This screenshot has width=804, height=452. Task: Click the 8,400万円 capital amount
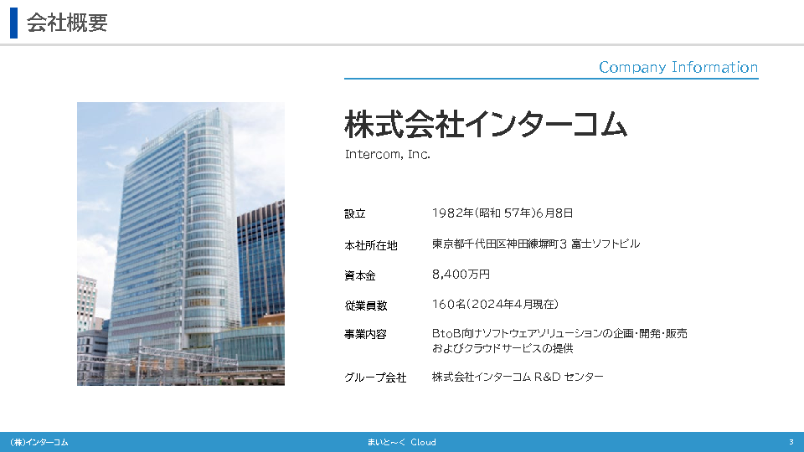pyautogui.click(x=461, y=274)
